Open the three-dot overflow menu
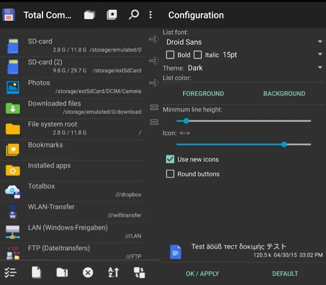Image resolution: width=326 pixels, height=285 pixels. (151, 15)
